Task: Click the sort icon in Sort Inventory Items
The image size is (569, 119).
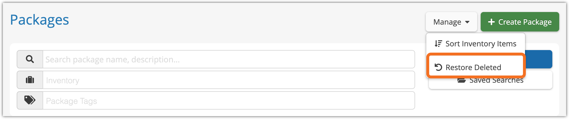Action: (x=438, y=43)
